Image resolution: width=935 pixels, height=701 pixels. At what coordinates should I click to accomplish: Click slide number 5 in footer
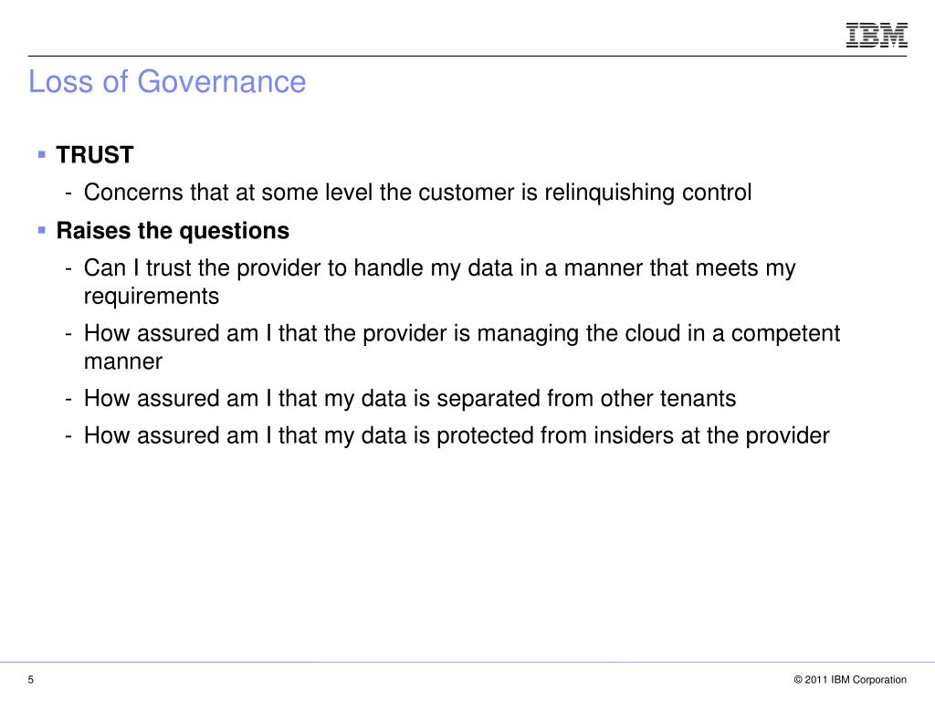click(x=31, y=679)
